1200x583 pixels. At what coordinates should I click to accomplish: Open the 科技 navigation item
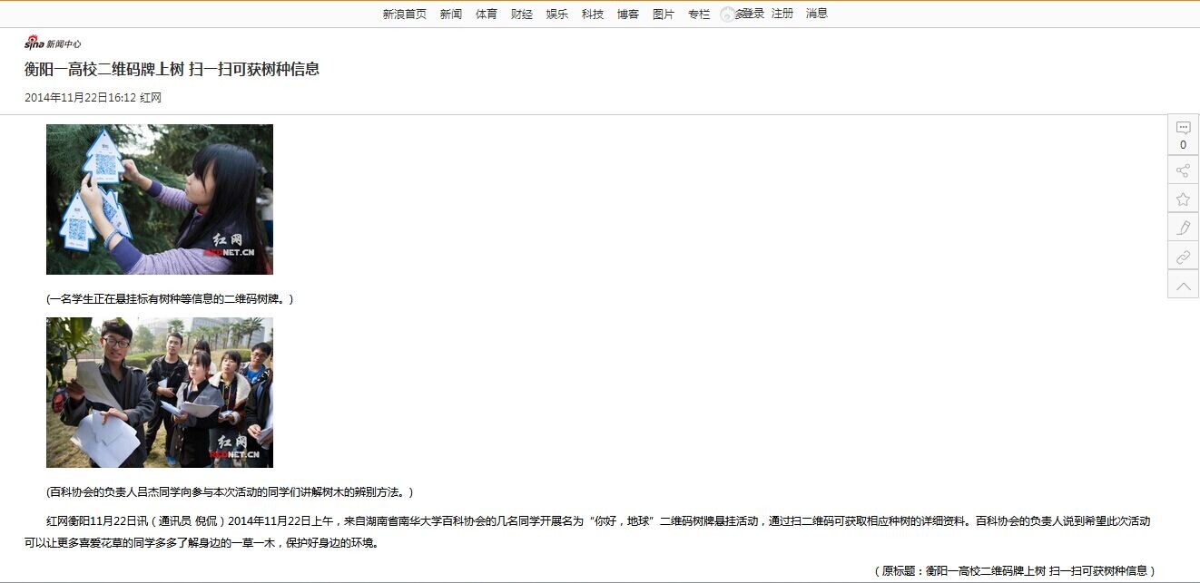(593, 14)
